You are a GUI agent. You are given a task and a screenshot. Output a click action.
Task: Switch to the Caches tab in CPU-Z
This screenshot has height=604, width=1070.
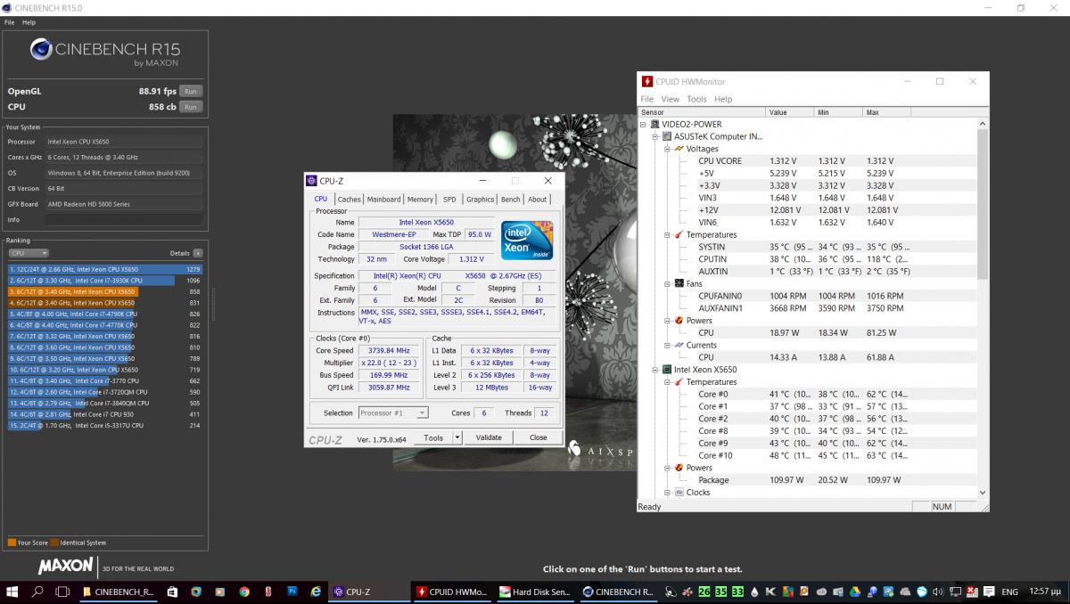[350, 200]
